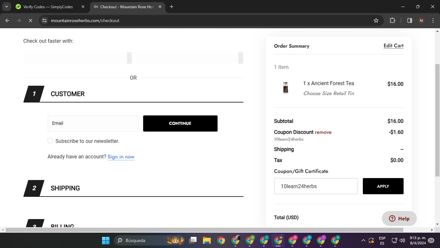Click the scroll-down arrow of the vertical scrollbar
Screen dimensions: 440x248
coord(437,224)
